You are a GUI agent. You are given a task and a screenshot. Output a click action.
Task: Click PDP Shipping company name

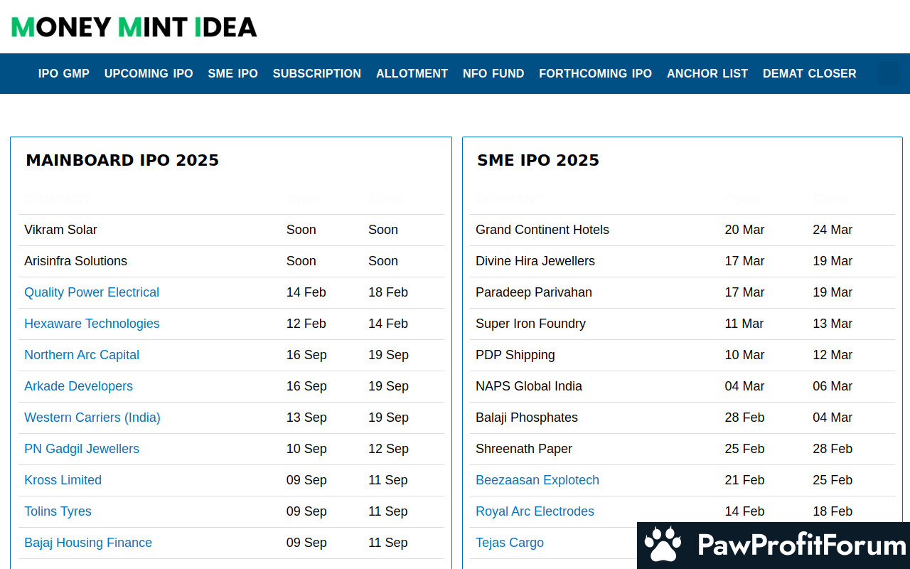click(x=515, y=355)
